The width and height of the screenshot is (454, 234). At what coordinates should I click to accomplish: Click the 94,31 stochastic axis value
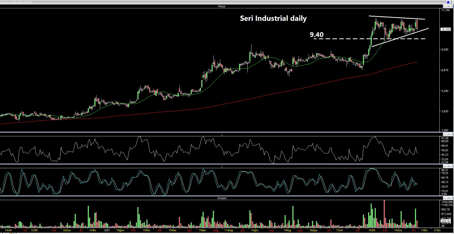click(x=445, y=170)
